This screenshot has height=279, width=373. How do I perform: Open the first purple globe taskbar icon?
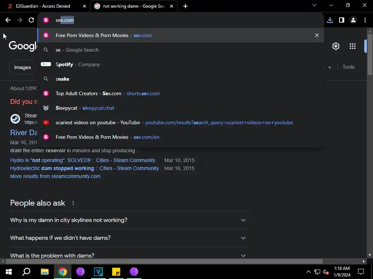[81, 272]
